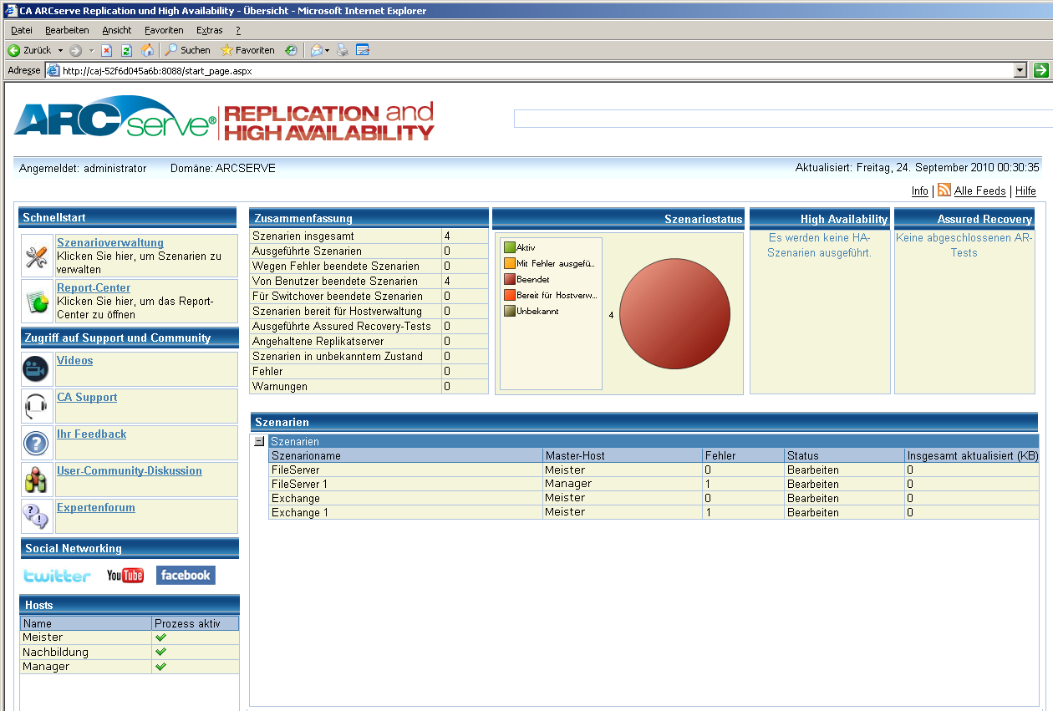This screenshot has height=711, width=1053.
Task: Open the Favoriten menu
Action: (x=163, y=30)
